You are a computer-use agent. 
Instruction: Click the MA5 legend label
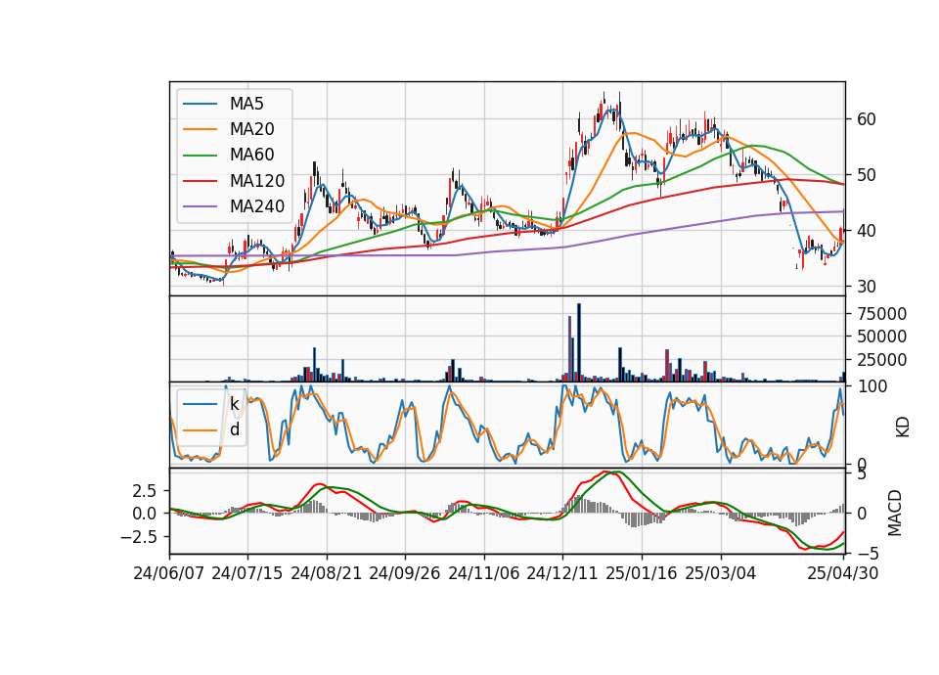point(246,104)
